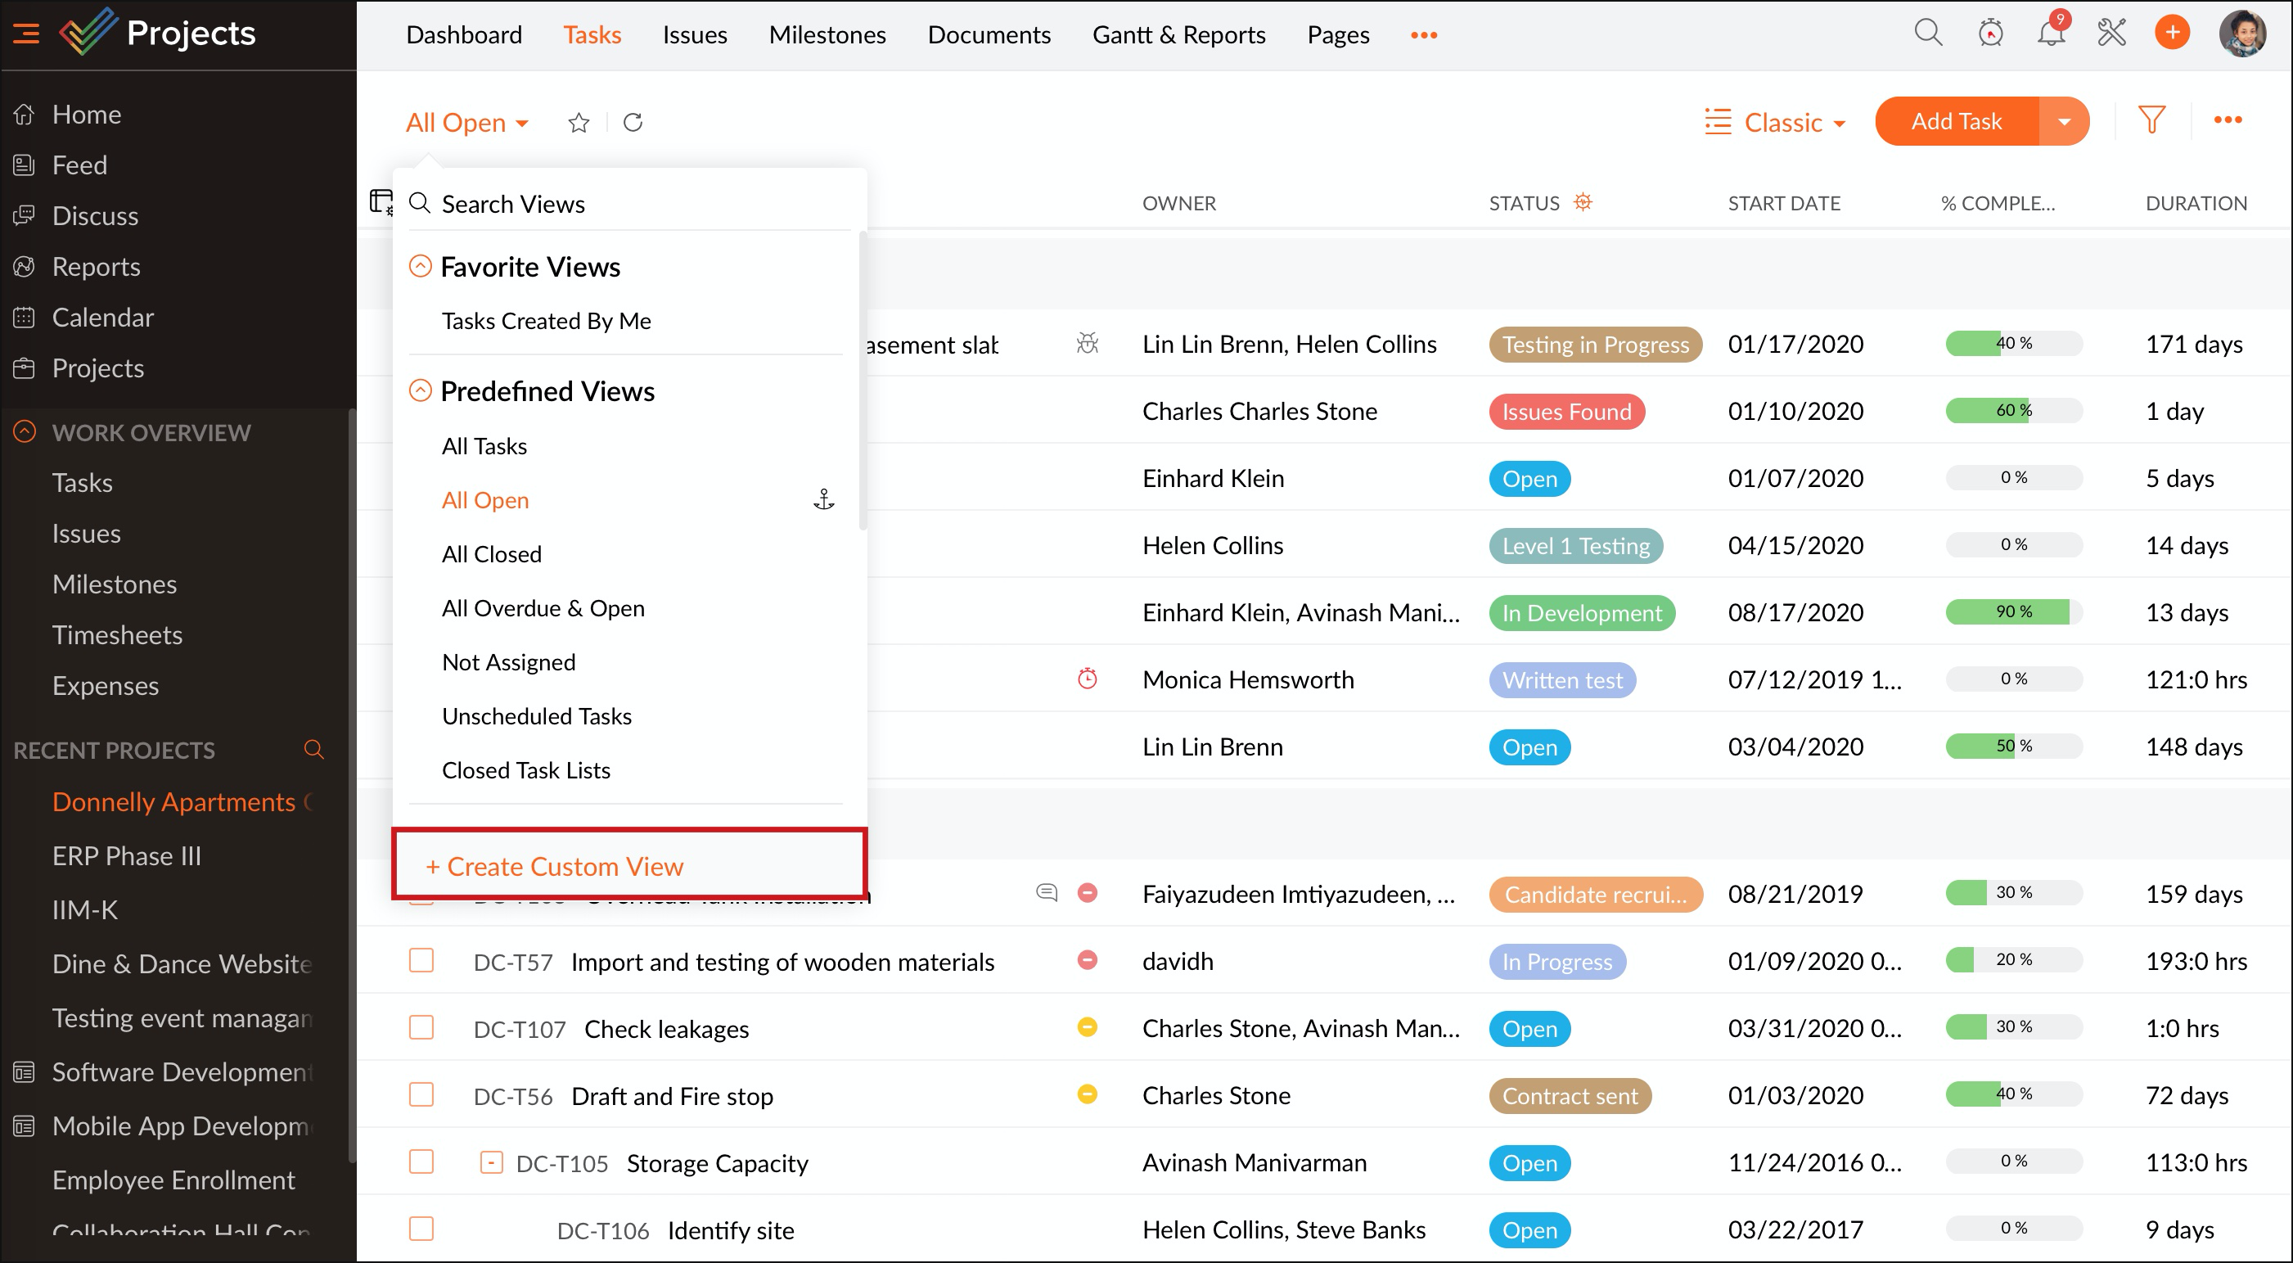
Task: Check the DC-T57 task checkbox
Action: pyautogui.click(x=421, y=960)
